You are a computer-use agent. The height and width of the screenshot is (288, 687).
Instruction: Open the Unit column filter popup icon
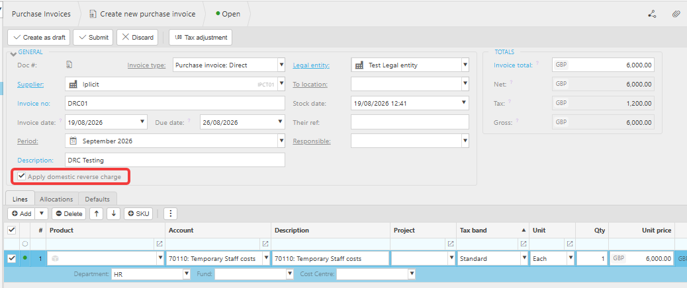(570, 244)
